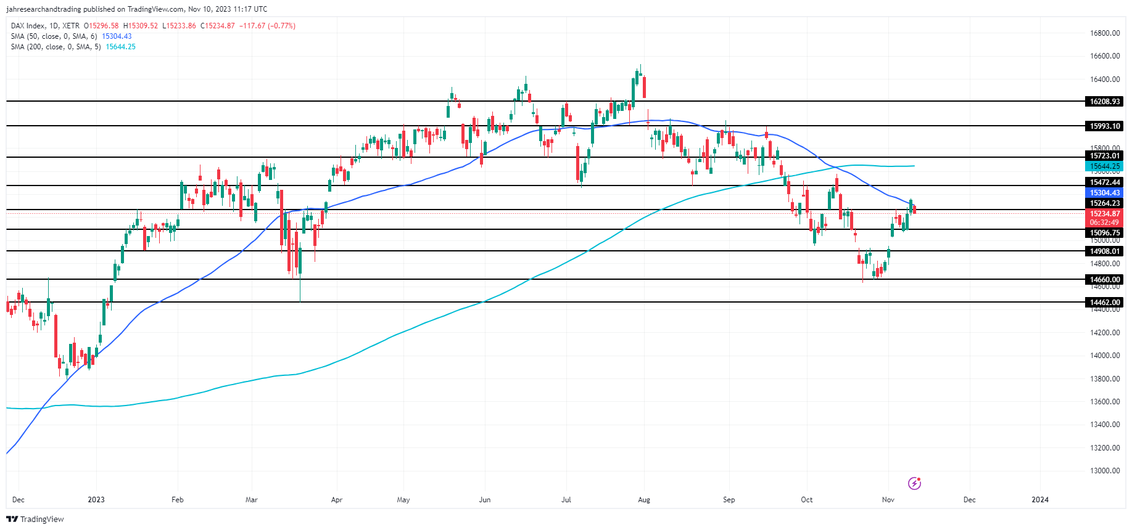Click the Jul label on the time axis
The height and width of the screenshot is (530, 1132).
(566, 500)
